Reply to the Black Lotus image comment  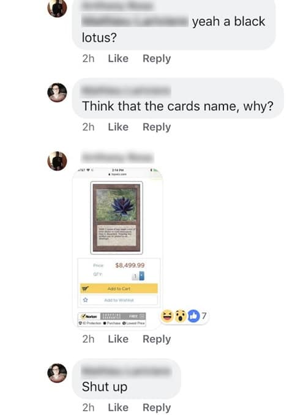coord(157,339)
